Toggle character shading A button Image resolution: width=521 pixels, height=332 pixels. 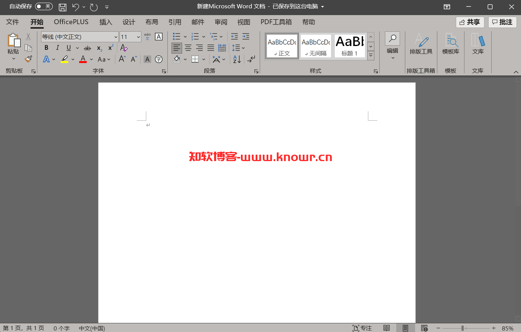[147, 59]
